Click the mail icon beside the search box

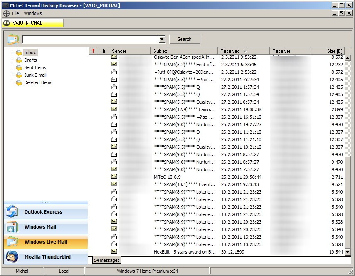(x=13, y=39)
